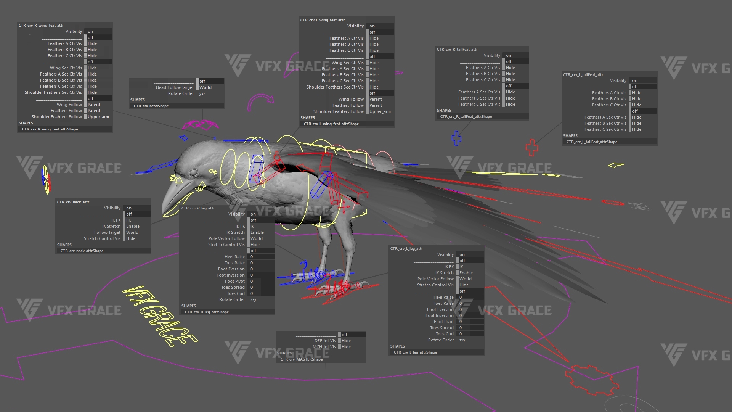Click Feathers A Ctr Vis label in R_wing panel
Viewport: 732px width, 412px height.
tap(64, 43)
